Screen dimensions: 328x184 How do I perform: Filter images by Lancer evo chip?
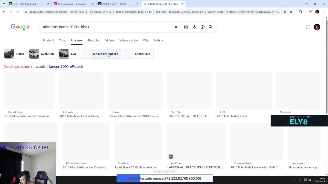tap(138, 54)
